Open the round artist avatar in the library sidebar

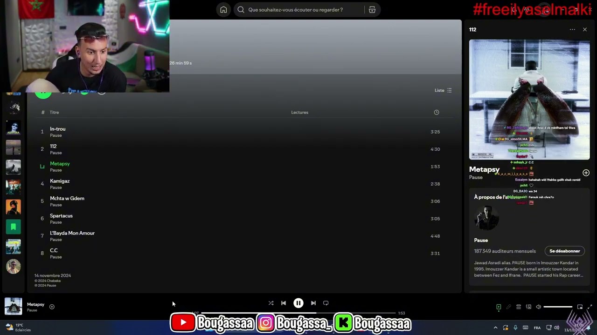(13, 266)
